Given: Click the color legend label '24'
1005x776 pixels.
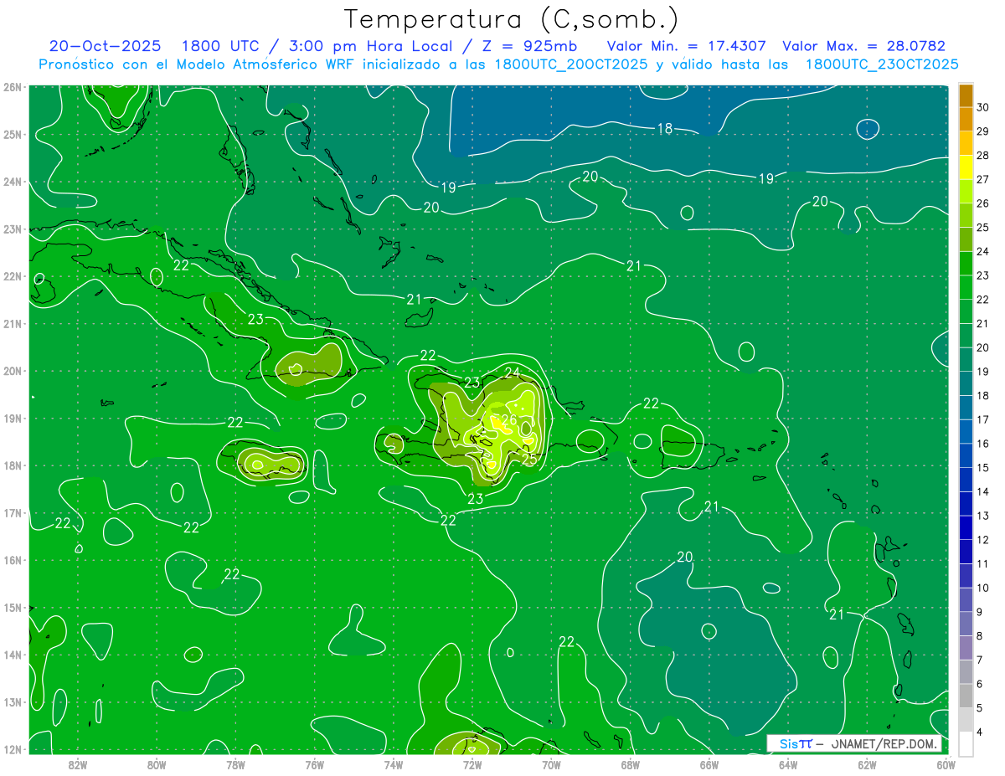Looking at the screenshot, I should click(x=983, y=251).
